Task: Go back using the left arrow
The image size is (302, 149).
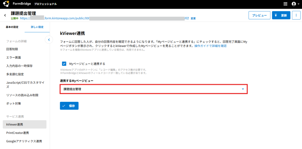Action: (5, 15)
